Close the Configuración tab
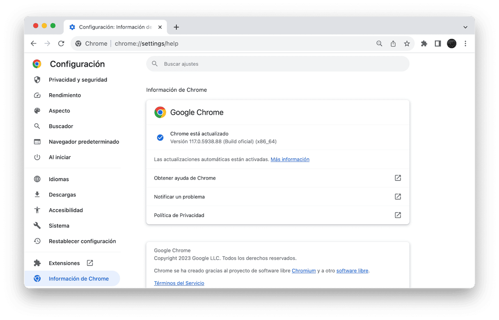Image resolution: width=499 pixels, height=320 pixels. click(160, 27)
